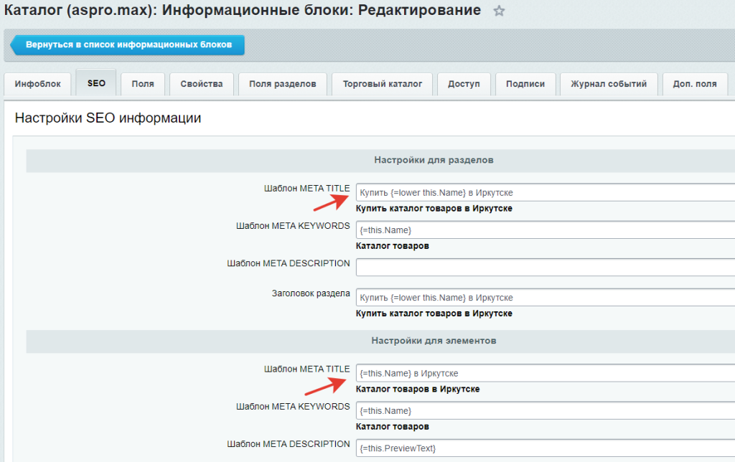This screenshot has height=462, width=735.
Task: Select the SEO tab
Action: [x=96, y=83]
